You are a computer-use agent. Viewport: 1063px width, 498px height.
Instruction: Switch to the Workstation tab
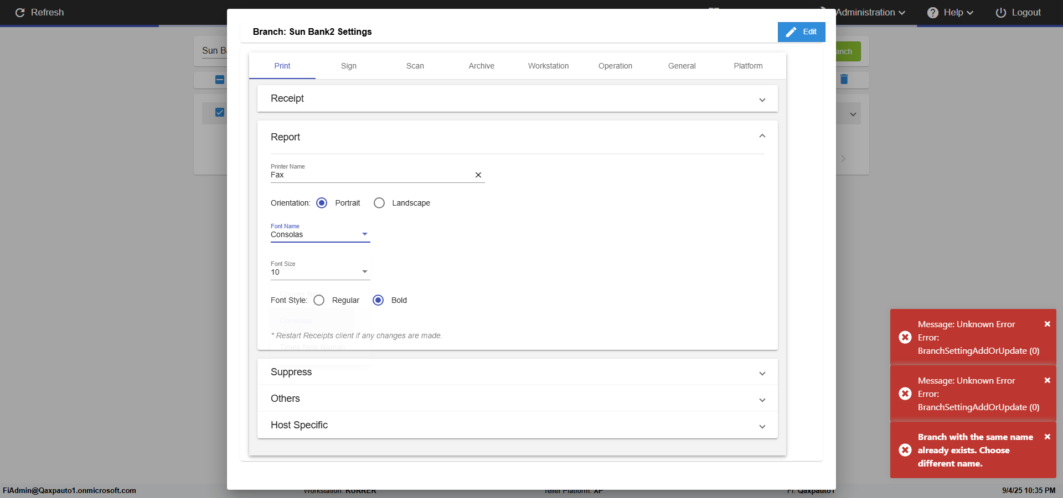pyautogui.click(x=548, y=66)
